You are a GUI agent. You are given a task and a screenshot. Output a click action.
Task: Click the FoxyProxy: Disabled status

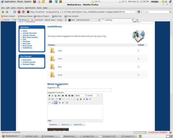pyautogui.click(x=158, y=132)
